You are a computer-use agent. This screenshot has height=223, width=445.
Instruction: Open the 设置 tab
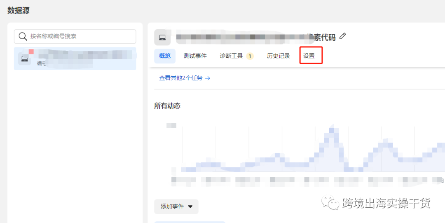tap(309, 56)
